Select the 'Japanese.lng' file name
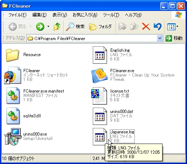187x164 pixels. [122, 132]
